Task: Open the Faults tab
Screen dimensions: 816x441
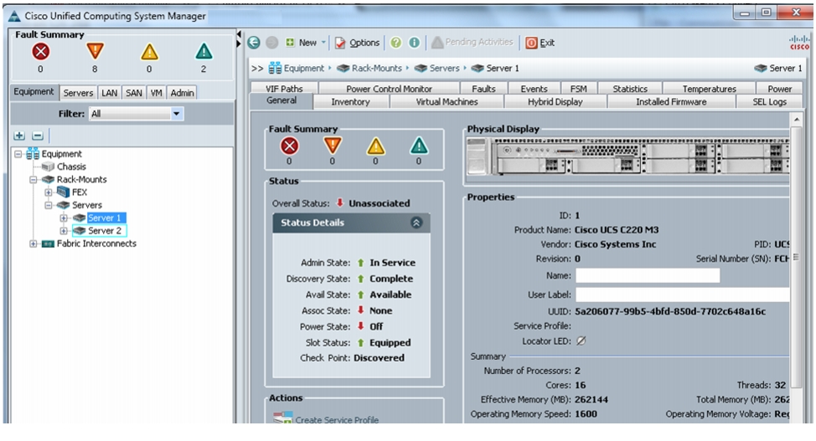Action: pos(483,89)
